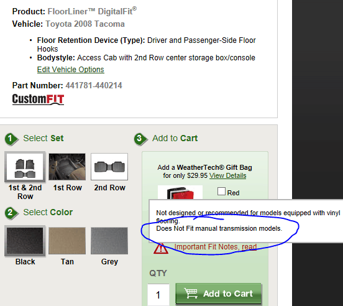Open the Important Fit Notes link
Screen dimensions: 343x306
point(216,247)
